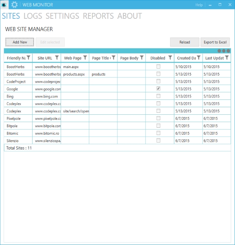The width and height of the screenshot is (235, 245).
Task: Open the Friendly Name column filter
Action: coord(29,58)
